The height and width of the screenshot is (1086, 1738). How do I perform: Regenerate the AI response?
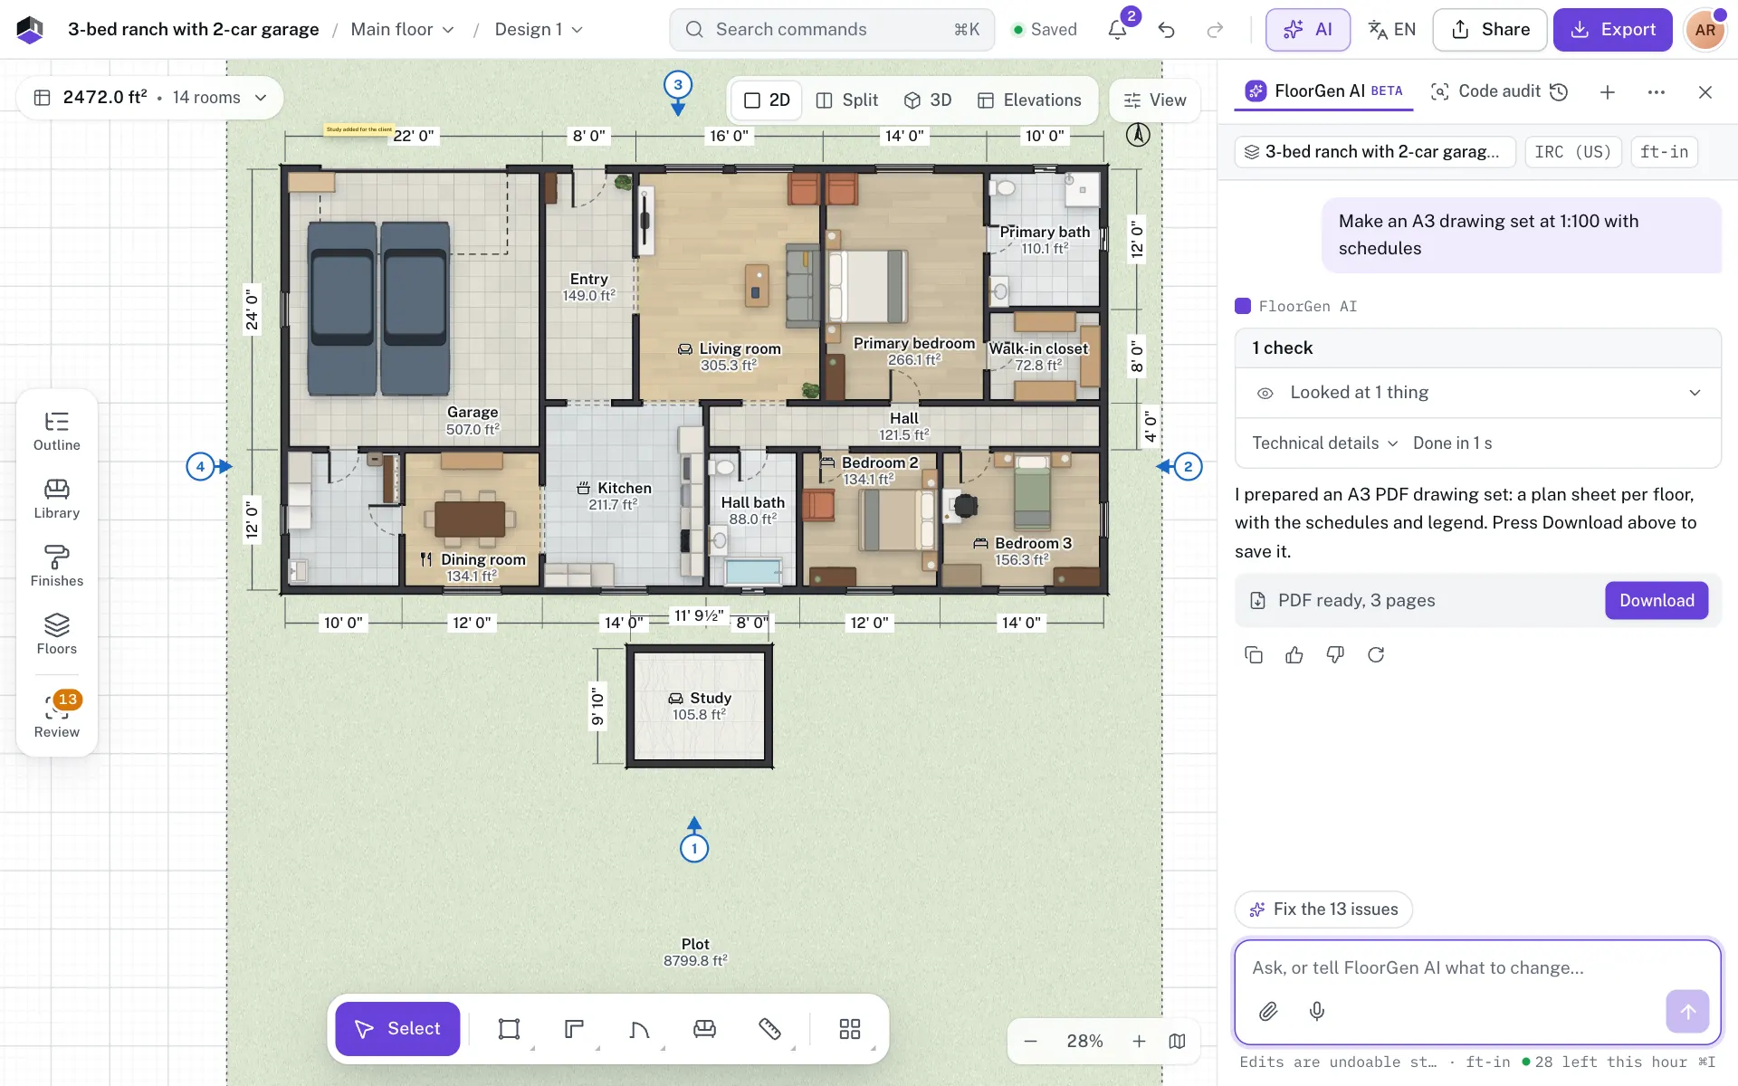point(1376,654)
